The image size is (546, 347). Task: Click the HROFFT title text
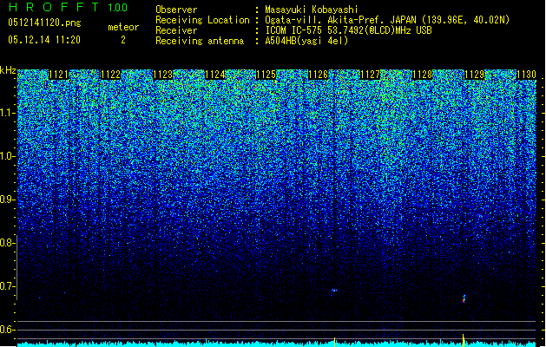pos(54,7)
